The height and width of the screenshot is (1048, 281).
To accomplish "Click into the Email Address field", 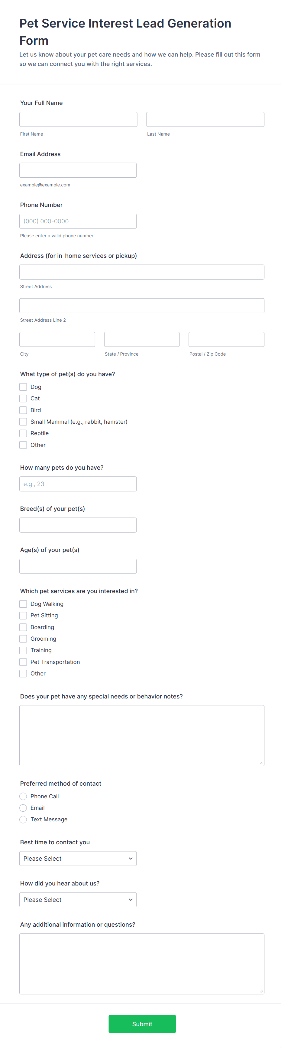I will click(78, 170).
